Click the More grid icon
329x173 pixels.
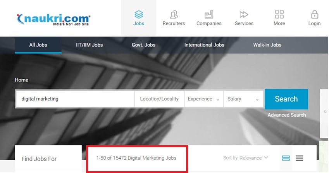pos(279,15)
